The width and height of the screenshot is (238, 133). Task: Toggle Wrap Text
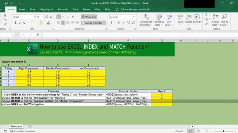pyautogui.click(x=89, y=17)
